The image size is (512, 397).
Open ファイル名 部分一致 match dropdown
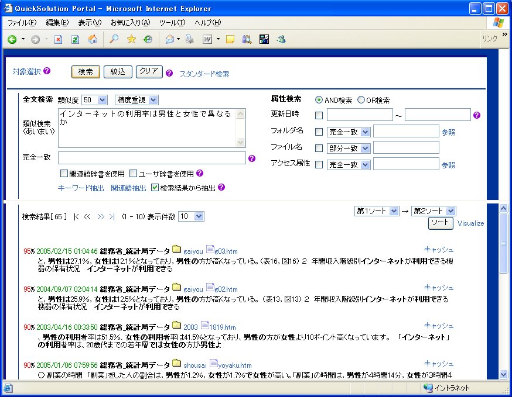[349, 148]
